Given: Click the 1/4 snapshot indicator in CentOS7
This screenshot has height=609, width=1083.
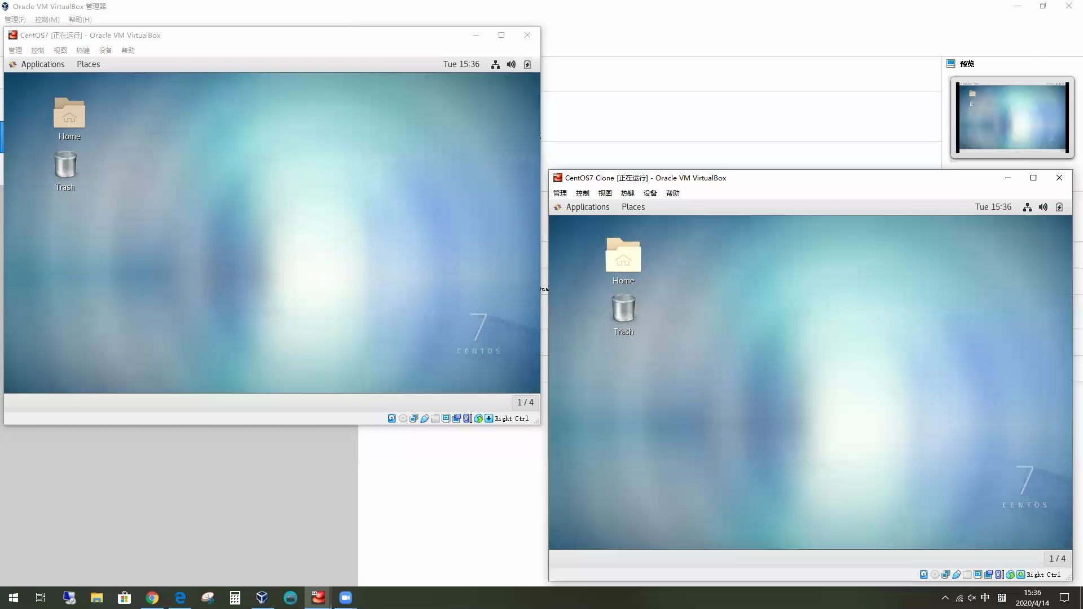Looking at the screenshot, I should [x=526, y=401].
